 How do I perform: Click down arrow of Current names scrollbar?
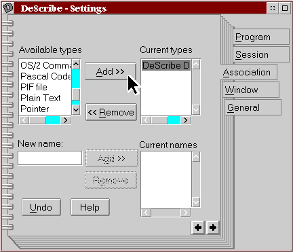point(196,202)
